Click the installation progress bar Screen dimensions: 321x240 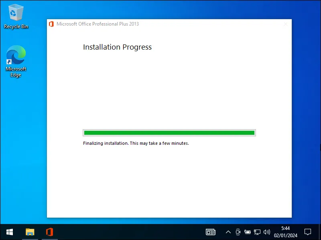(x=169, y=132)
